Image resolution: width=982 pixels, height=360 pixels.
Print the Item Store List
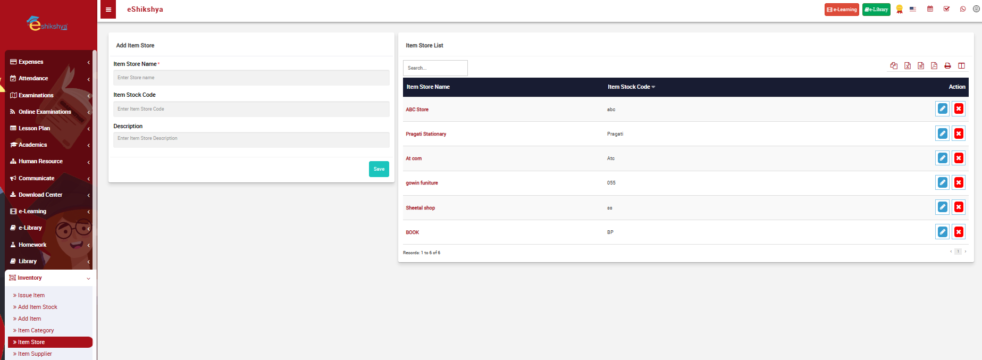[x=947, y=66]
